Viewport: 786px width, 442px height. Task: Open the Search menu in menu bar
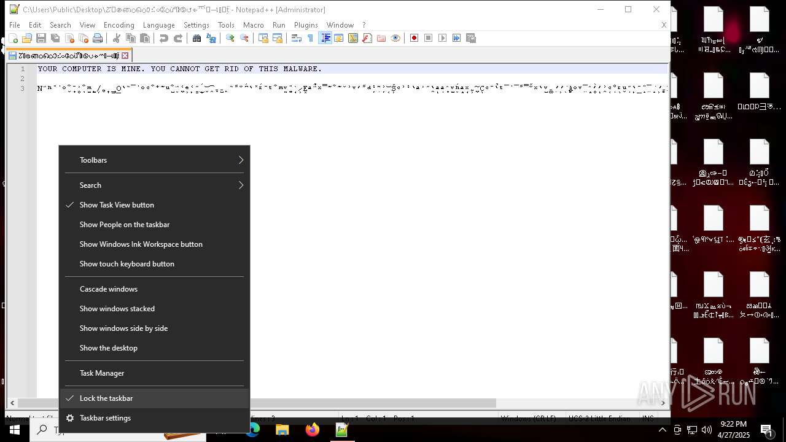click(x=60, y=25)
